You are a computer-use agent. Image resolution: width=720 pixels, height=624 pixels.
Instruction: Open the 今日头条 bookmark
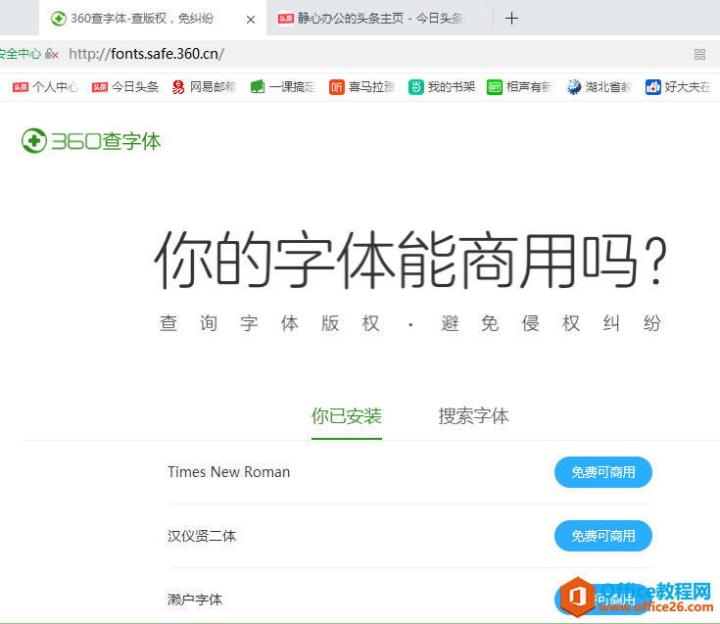tap(125, 87)
